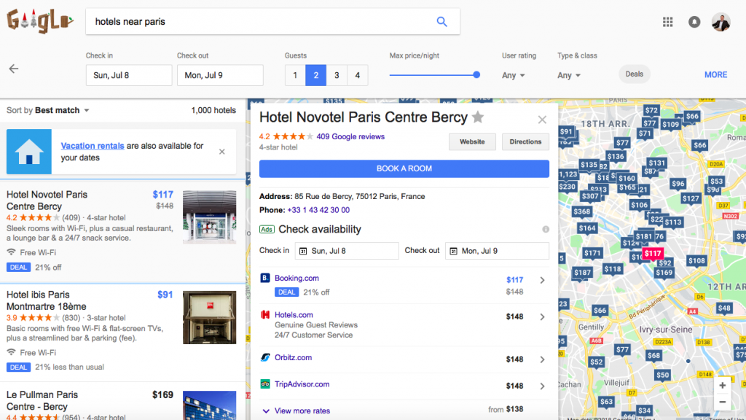Open the 409 Google reviews link

pyautogui.click(x=350, y=136)
